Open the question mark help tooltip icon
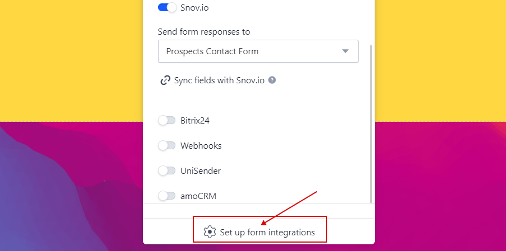 click(x=272, y=80)
